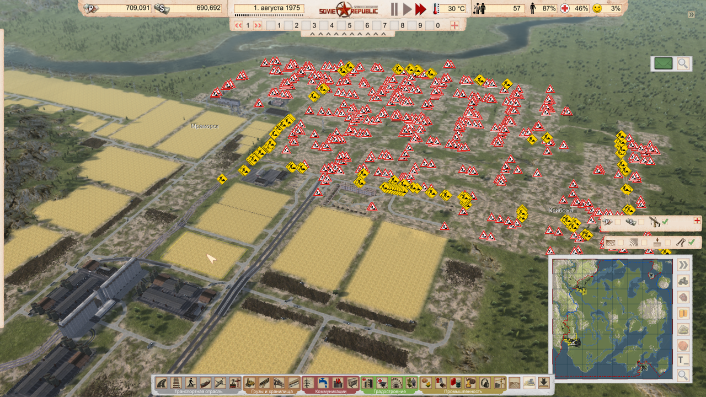Open the statues and monuments icon
This screenshot has width=706, height=397.
point(411,383)
